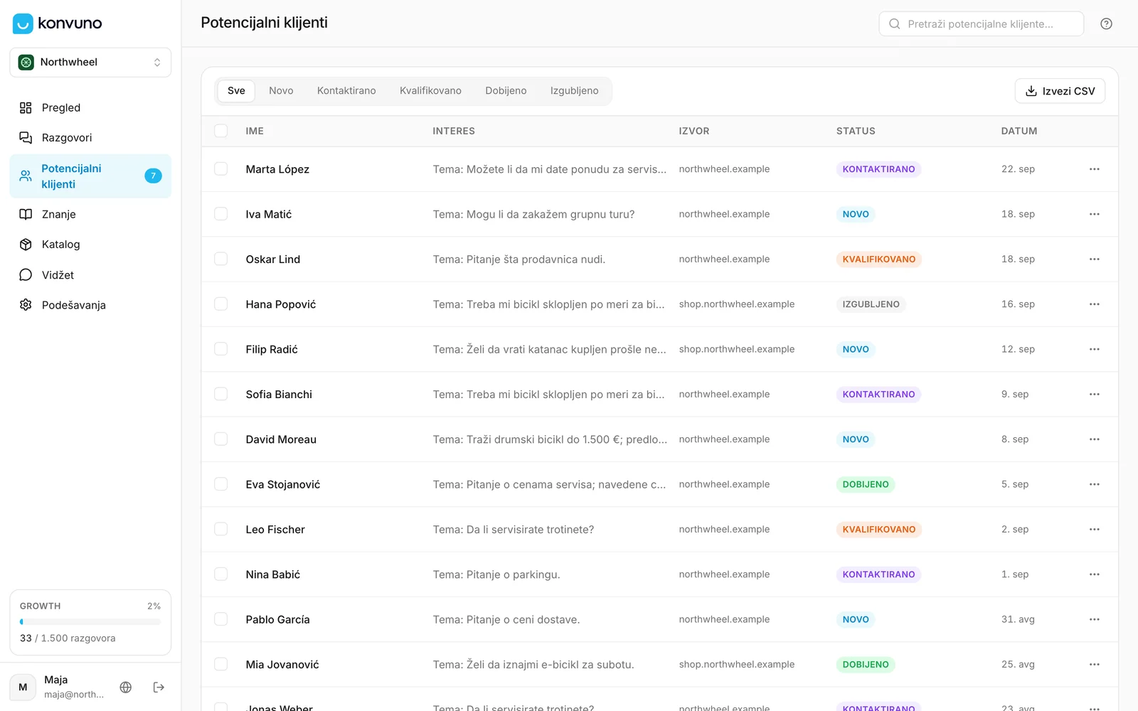Open row actions for Marta López
Viewport: 1138px width, 711px height.
pos(1095,169)
